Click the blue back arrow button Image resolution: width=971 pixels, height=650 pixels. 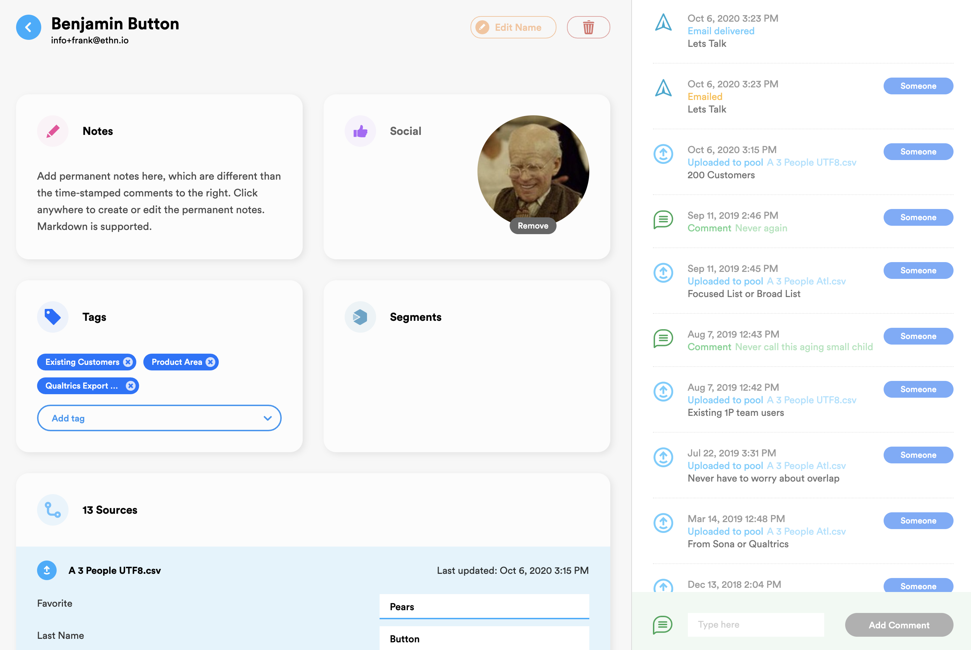29,27
